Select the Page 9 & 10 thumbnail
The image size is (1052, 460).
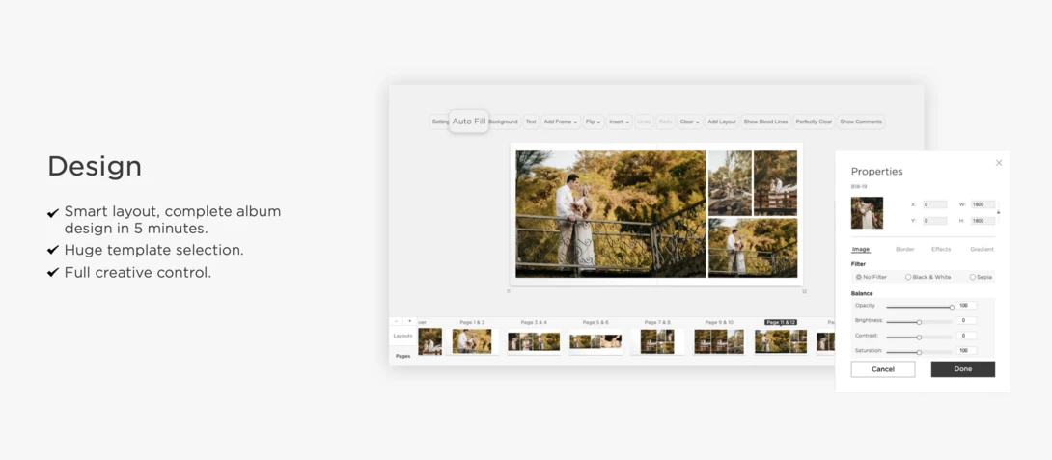click(719, 341)
